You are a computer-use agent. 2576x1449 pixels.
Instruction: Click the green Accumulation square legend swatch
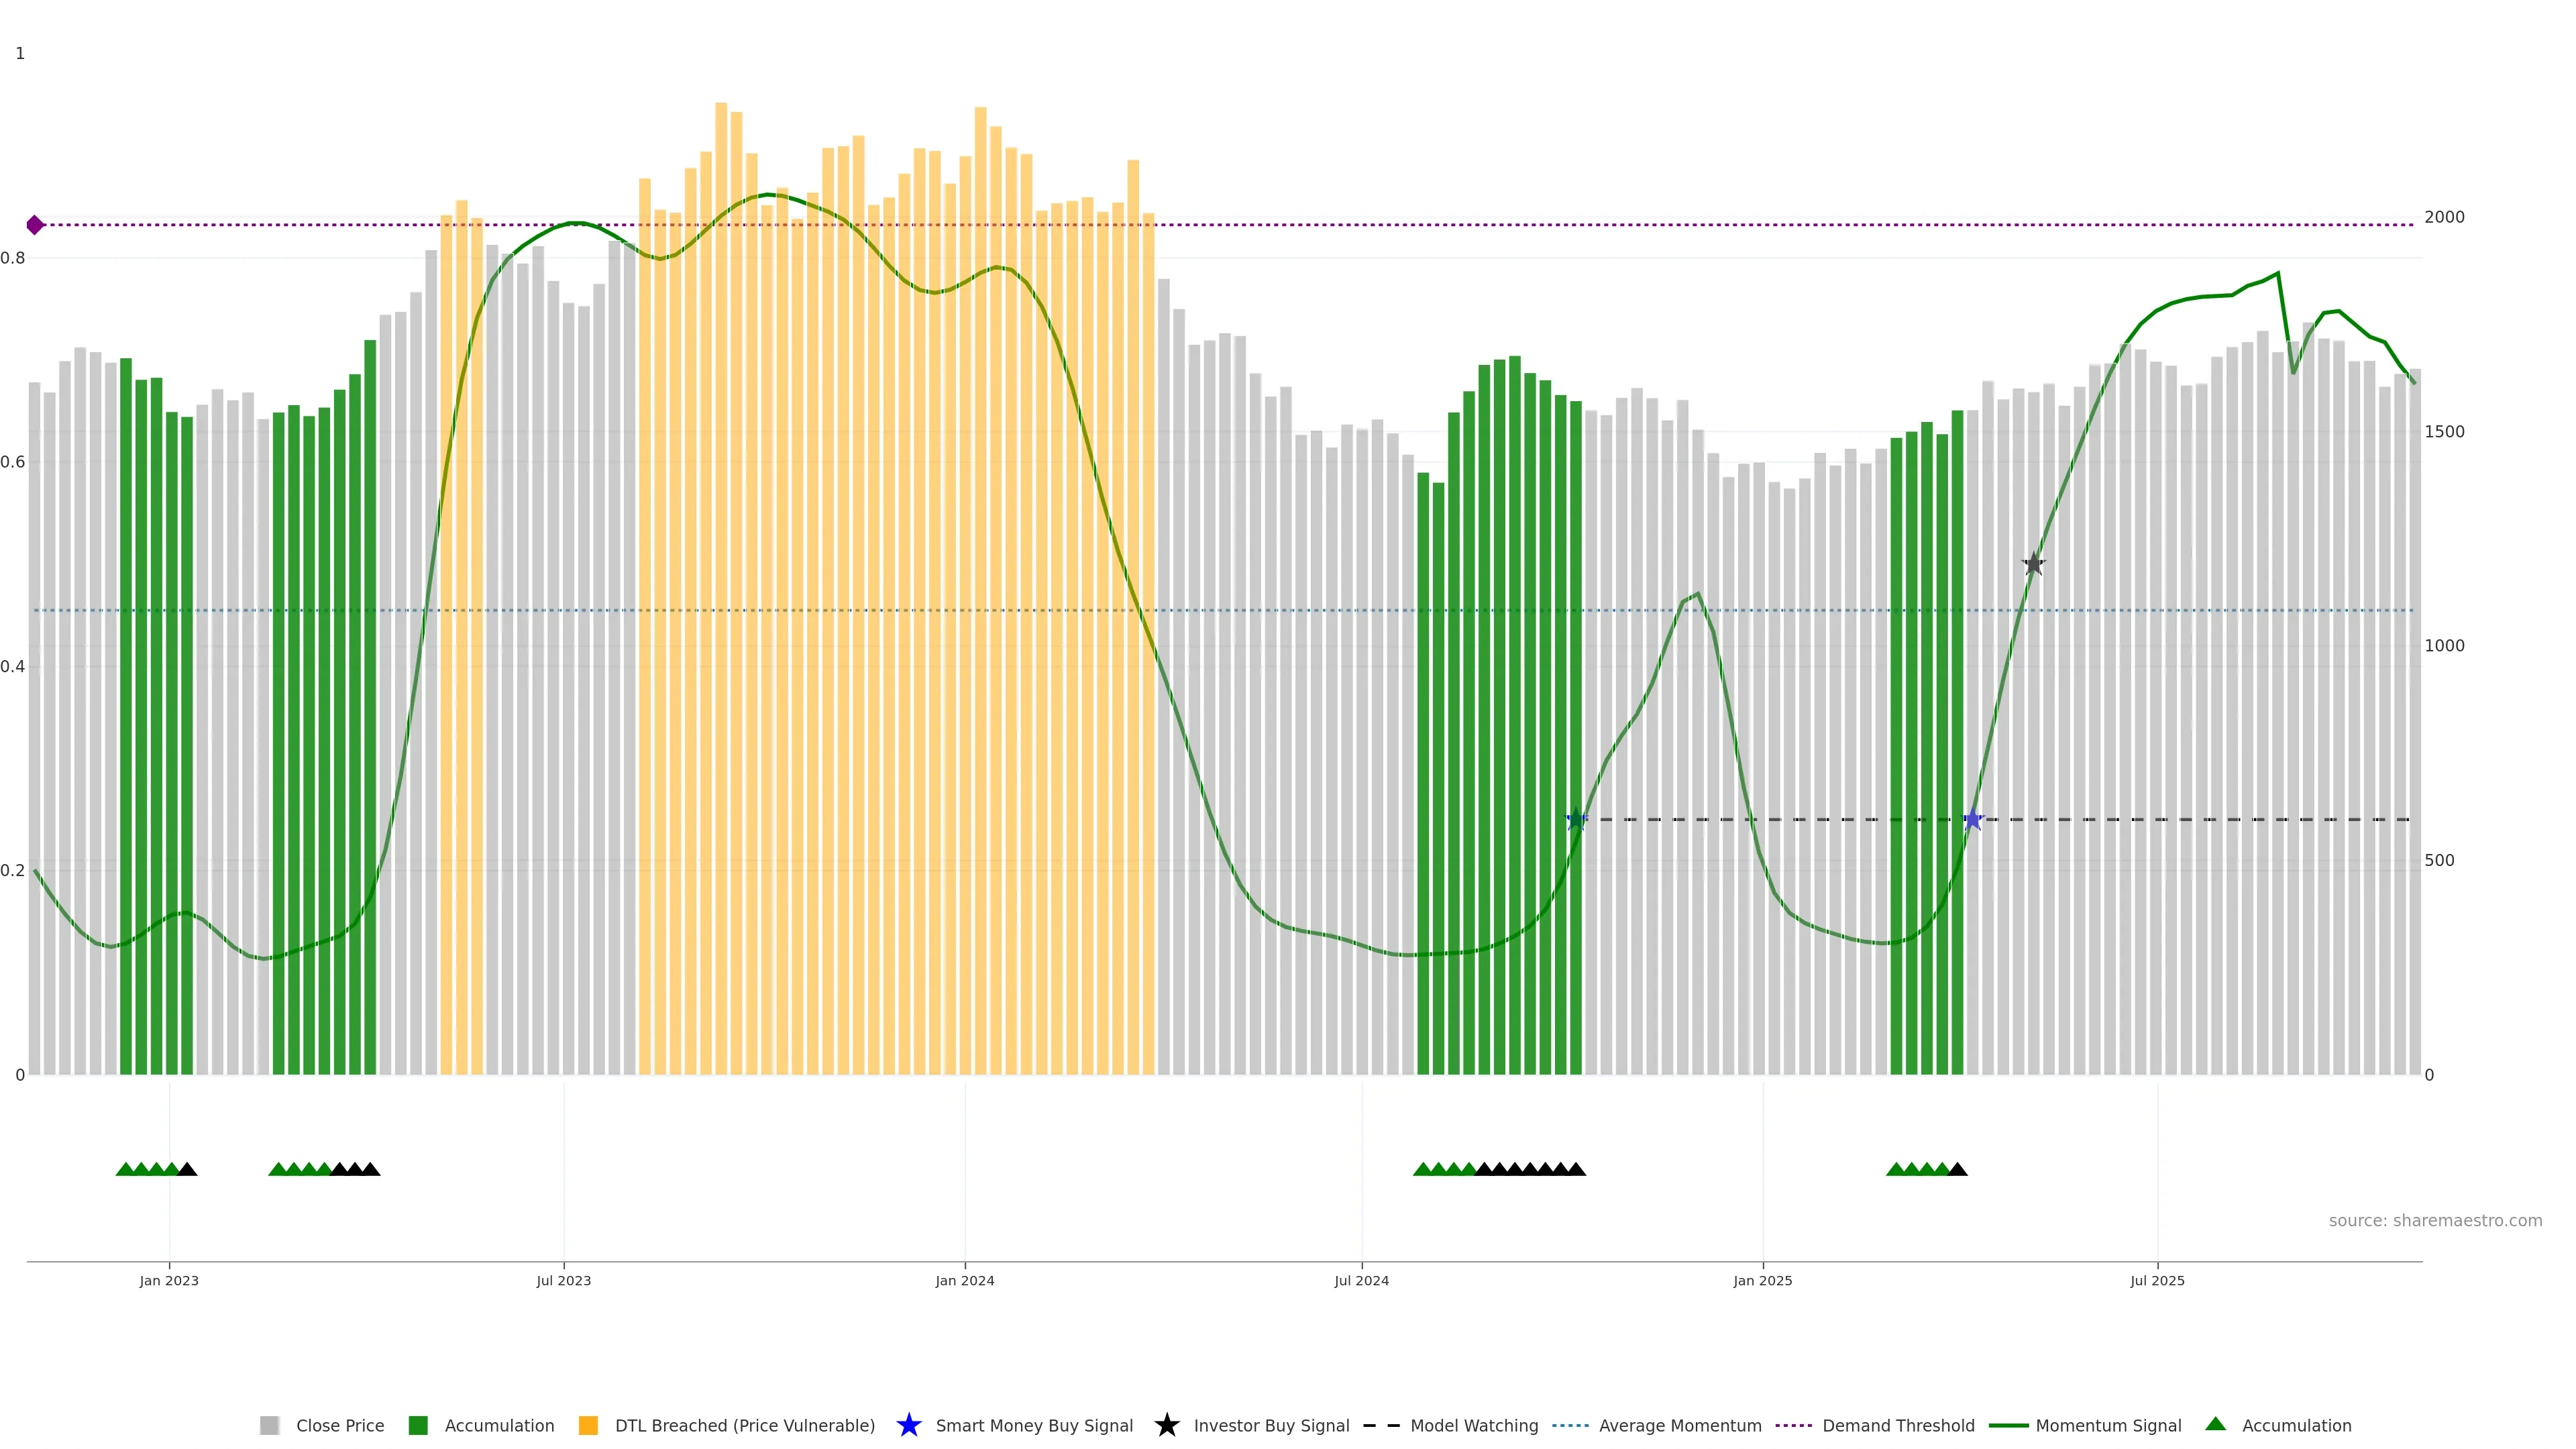(418, 1425)
